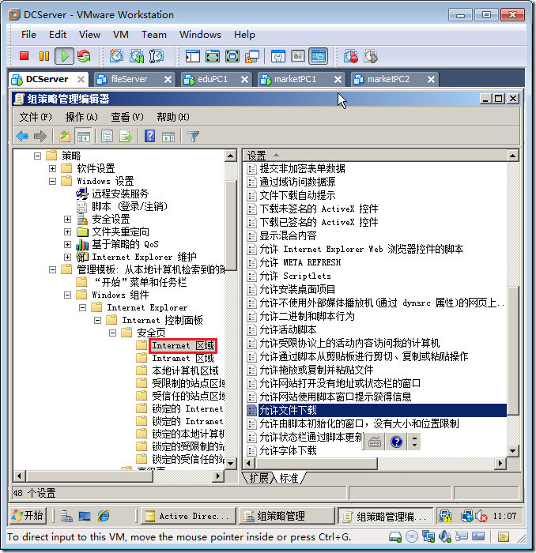Close the eduPC1 tab
This screenshot has height=553, width=536.
pyautogui.click(x=244, y=80)
